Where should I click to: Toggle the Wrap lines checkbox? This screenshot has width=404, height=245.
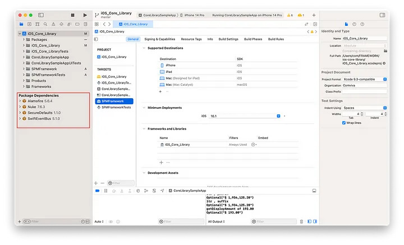(x=346, y=123)
